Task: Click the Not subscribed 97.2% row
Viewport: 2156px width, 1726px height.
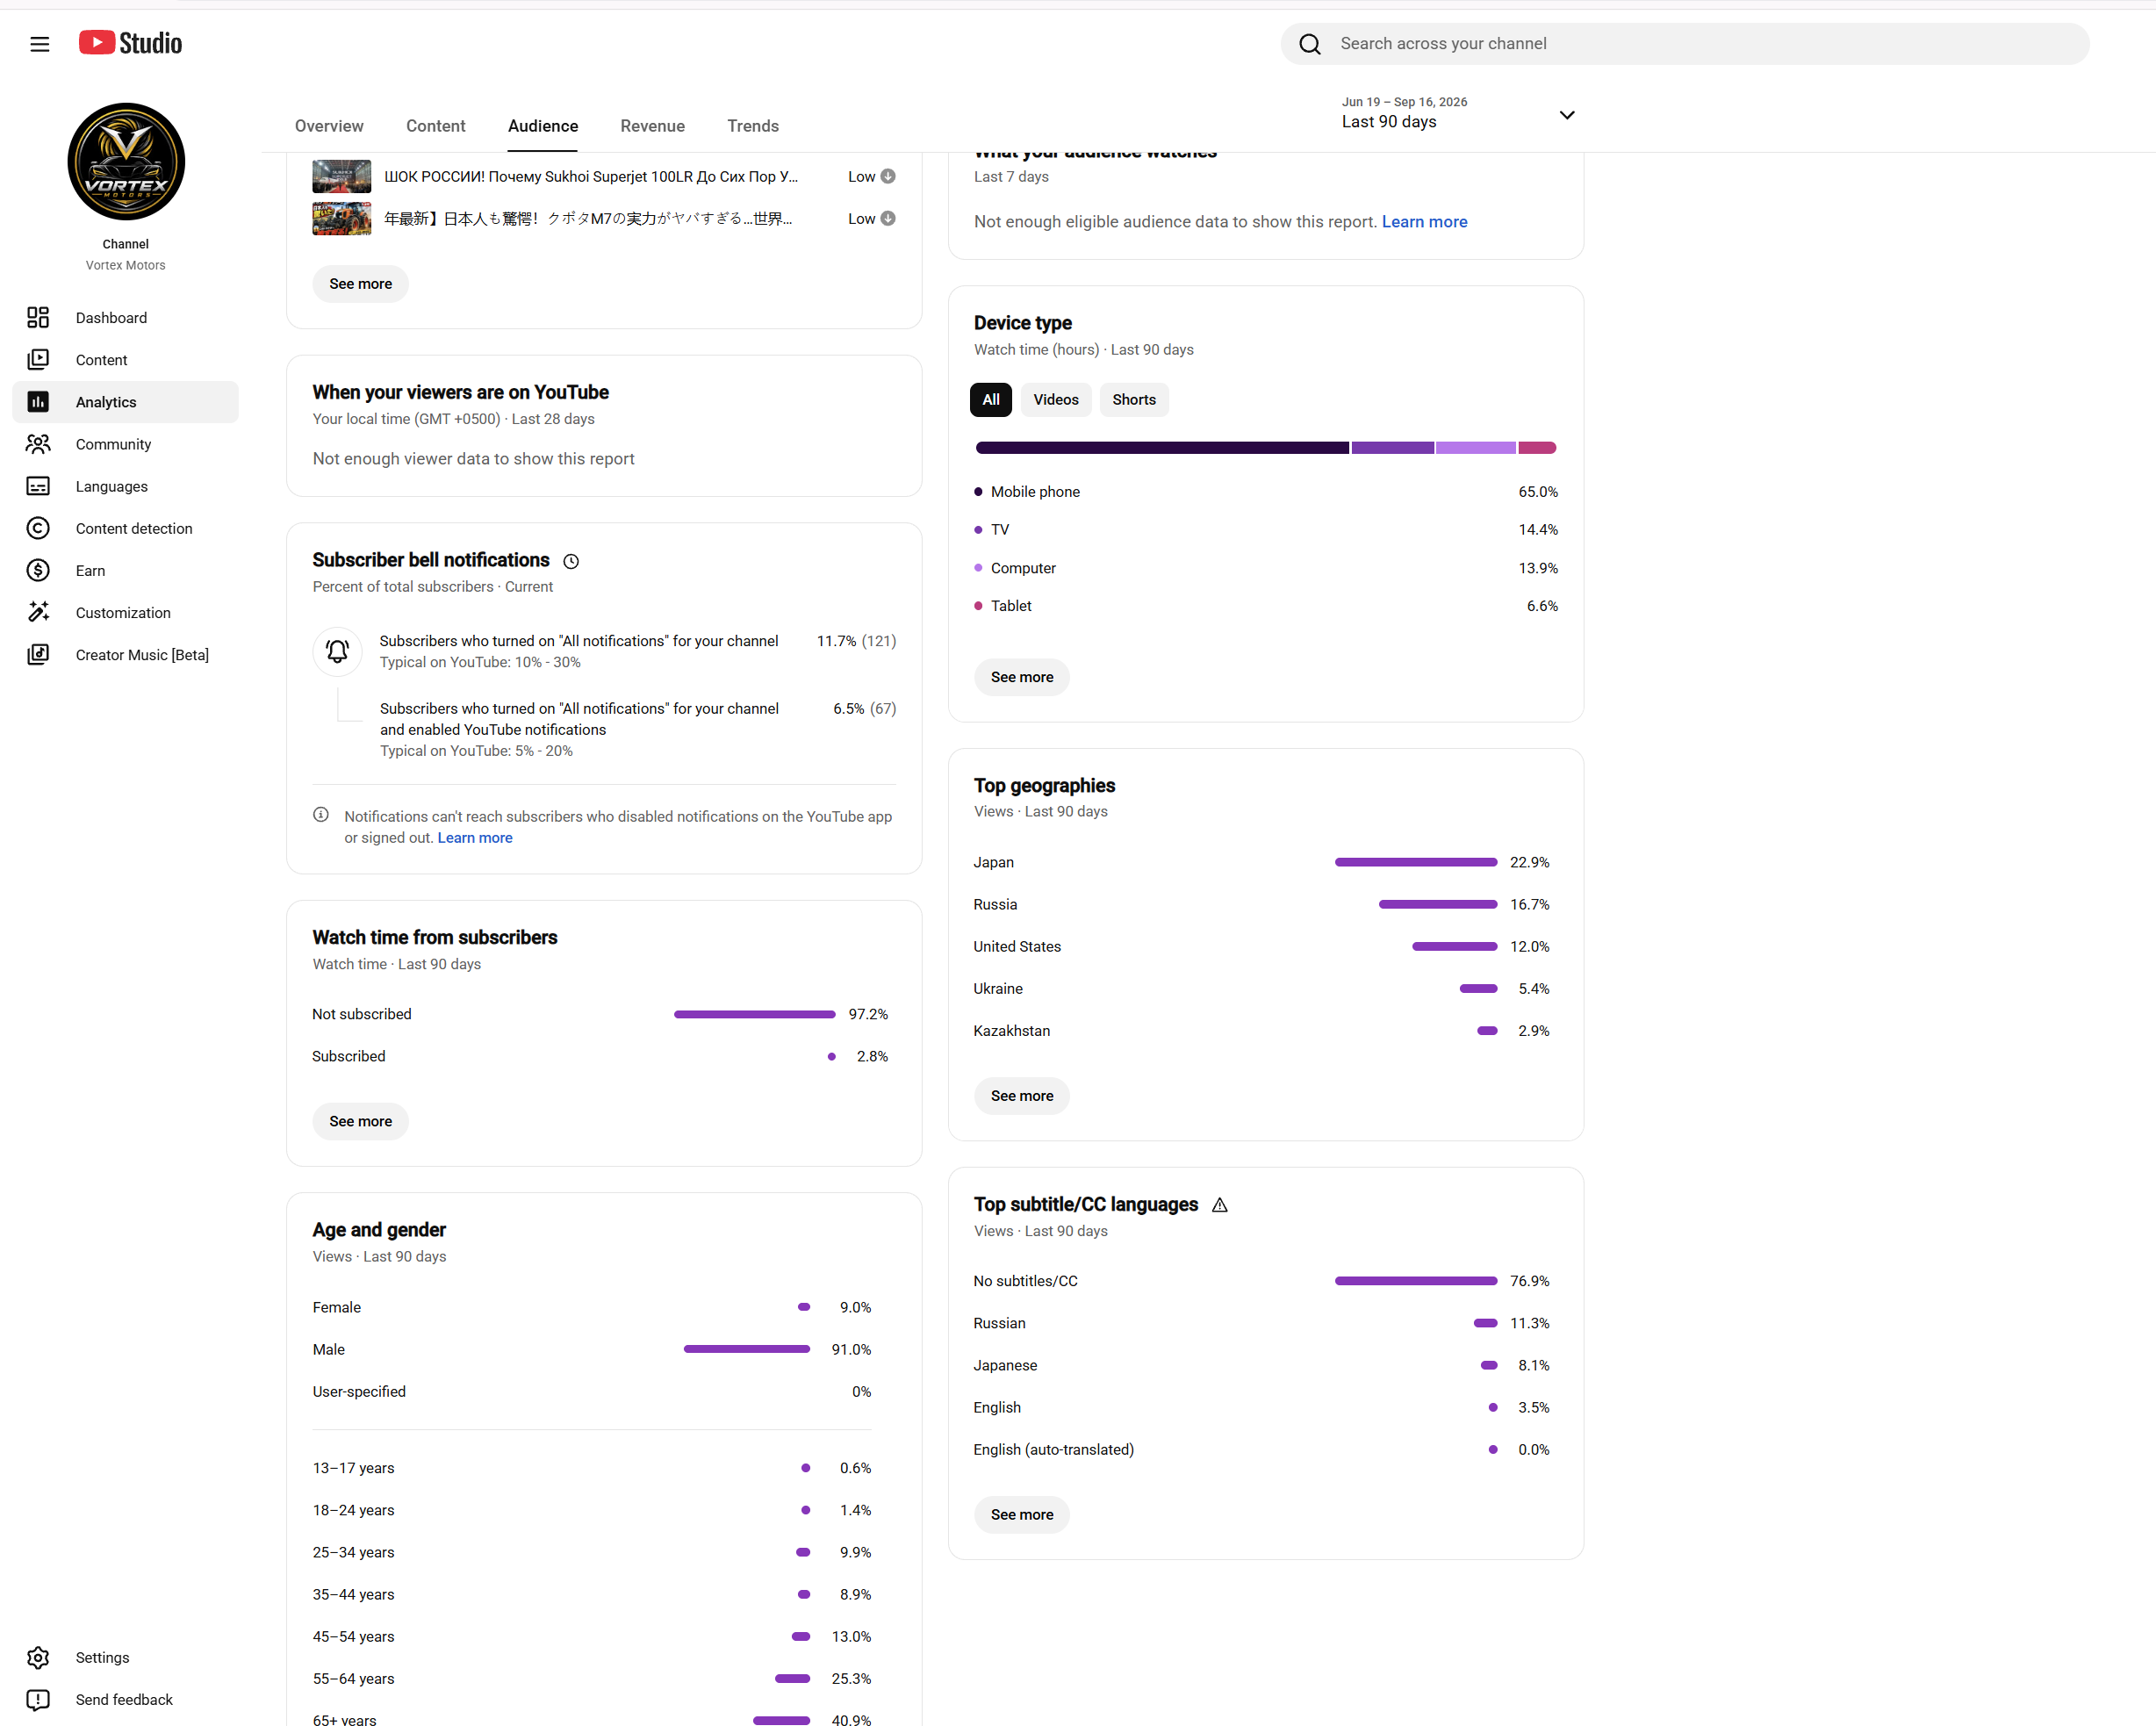Action: [600, 1014]
